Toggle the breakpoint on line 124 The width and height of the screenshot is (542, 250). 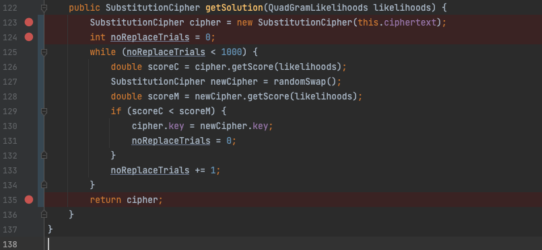[x=29, y=37]
